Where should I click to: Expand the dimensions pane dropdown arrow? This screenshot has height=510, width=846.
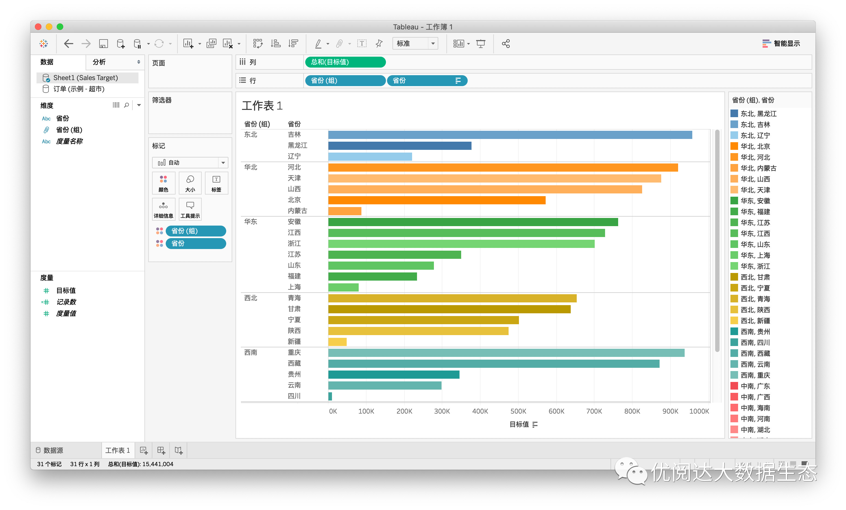click(139, 105)
